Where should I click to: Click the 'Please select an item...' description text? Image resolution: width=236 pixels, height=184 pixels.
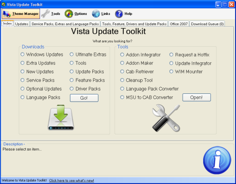coord(22,149)
